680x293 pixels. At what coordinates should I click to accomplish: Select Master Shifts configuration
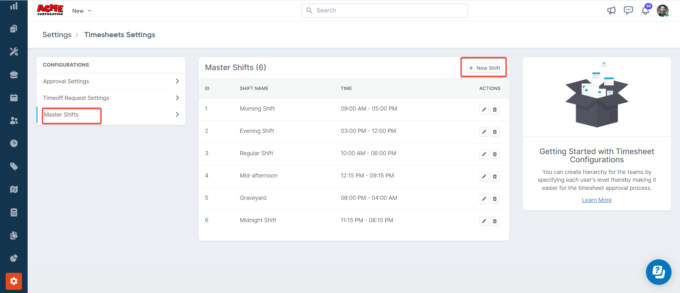point(62,115)
